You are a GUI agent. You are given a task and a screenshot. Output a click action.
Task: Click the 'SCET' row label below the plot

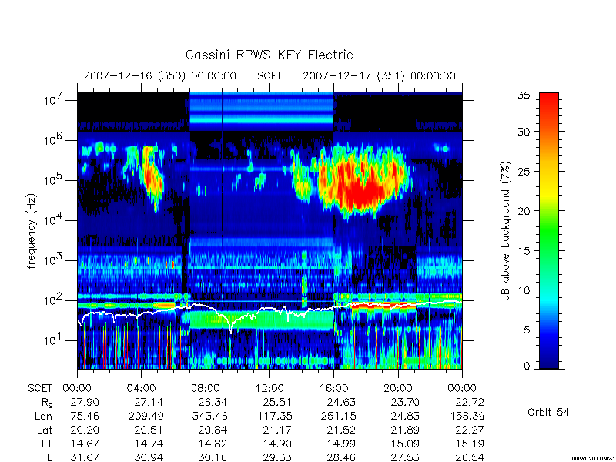pyautogui.click(x=40, y=389)
